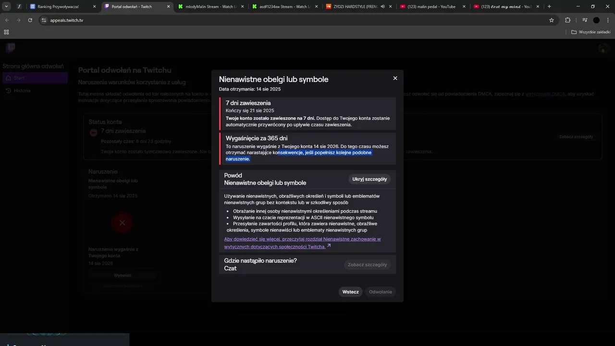Open the tab search dropdown arrow

pos(6,7)
